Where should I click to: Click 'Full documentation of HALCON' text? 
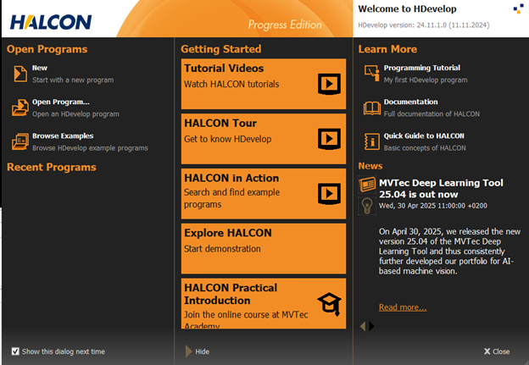tap(432, 114)
